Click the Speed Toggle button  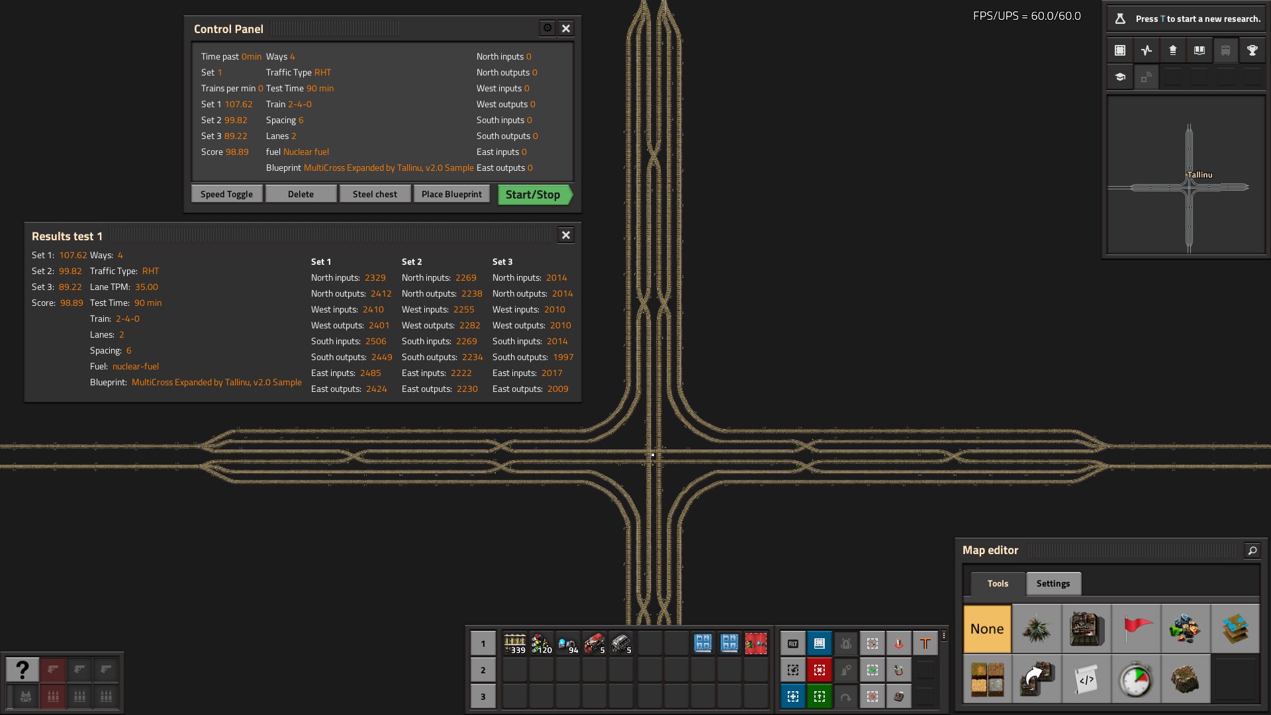226,194
